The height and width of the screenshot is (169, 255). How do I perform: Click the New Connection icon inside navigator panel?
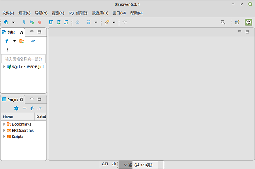click(x=7, y=41)
